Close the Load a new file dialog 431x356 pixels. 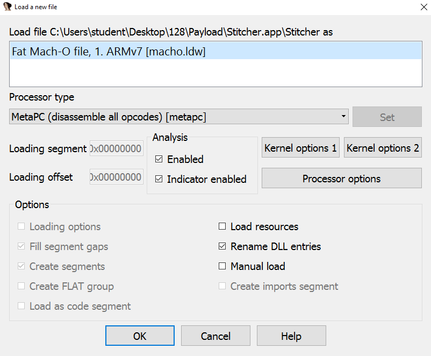(x=420, y=7)
